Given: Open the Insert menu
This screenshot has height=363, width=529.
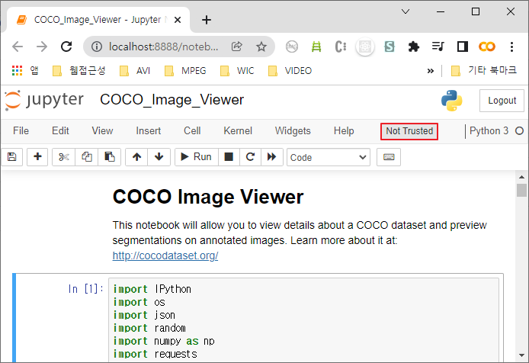Looking at the screenshot, I should [149, 130].
